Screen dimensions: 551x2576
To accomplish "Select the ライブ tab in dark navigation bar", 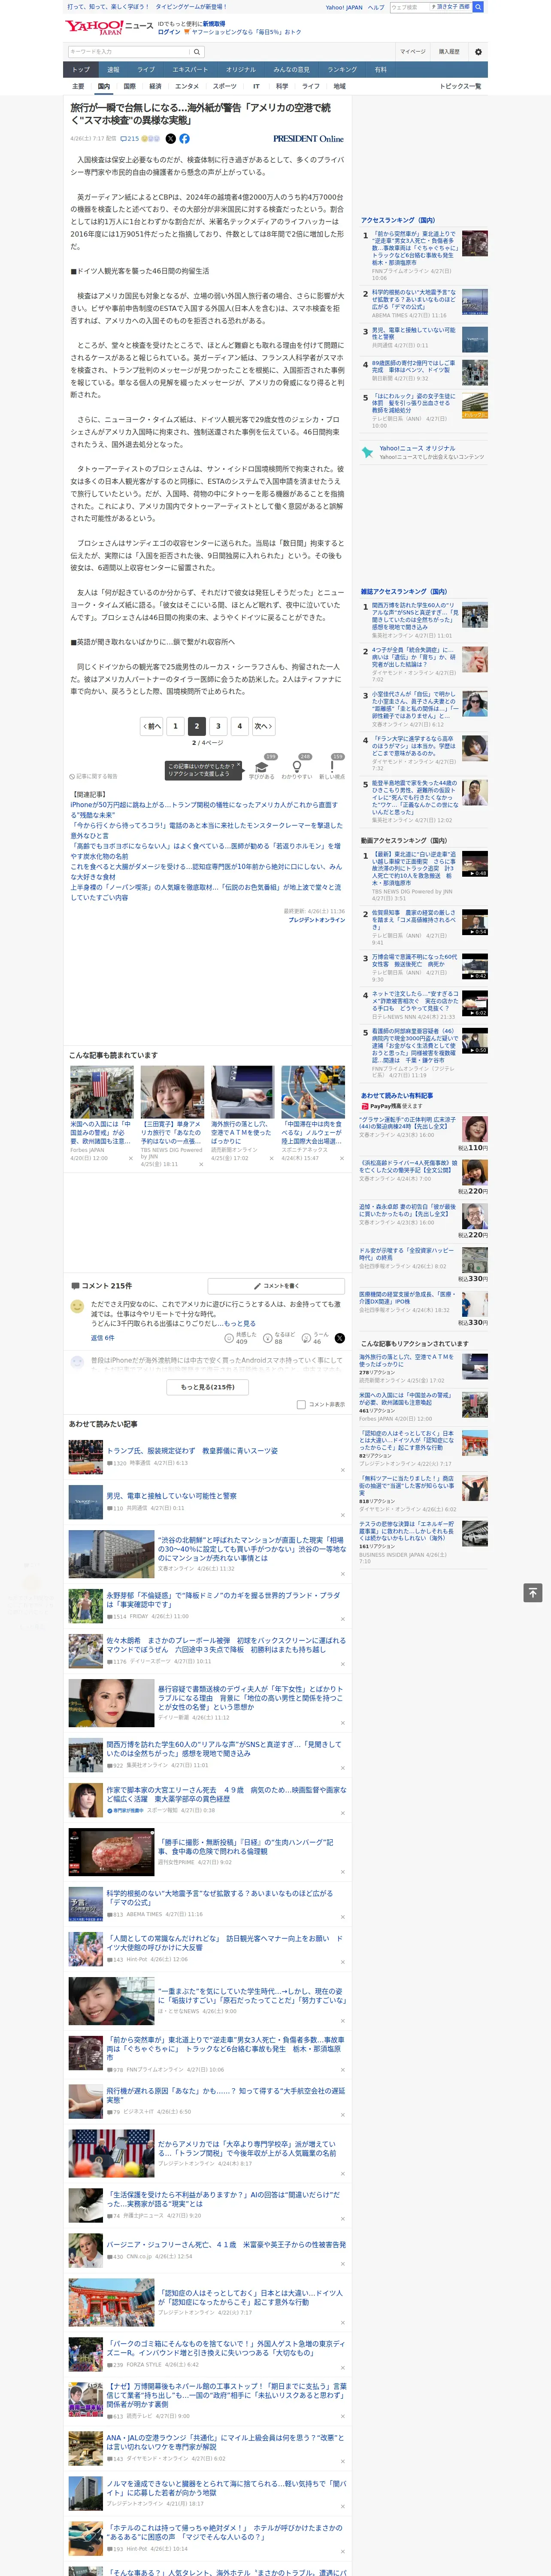I will [x=146, y=70].
